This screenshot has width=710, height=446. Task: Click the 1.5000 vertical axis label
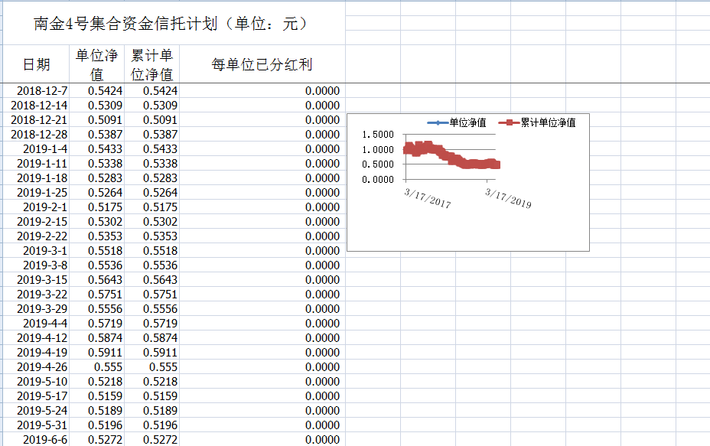[378, 135]
